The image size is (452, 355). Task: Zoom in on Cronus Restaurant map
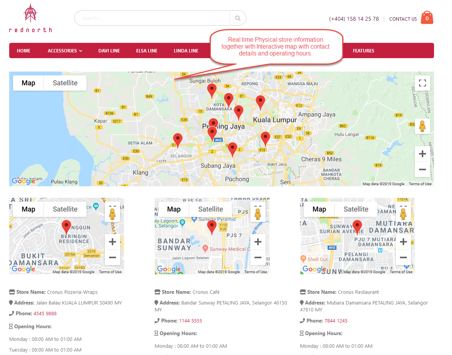[403, 242]
